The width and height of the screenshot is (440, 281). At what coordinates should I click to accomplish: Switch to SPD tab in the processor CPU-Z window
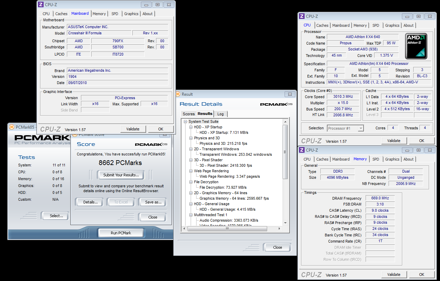pyautogui.click(x=376, y=25)
